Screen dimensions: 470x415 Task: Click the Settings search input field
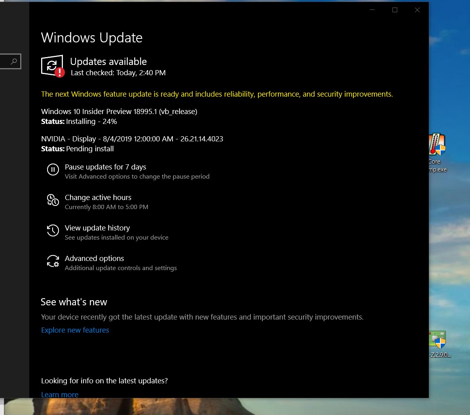point(10,61)
